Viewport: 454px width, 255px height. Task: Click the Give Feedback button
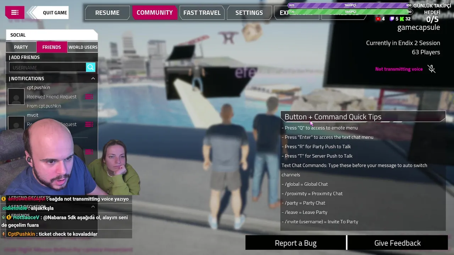click(397, 243)
